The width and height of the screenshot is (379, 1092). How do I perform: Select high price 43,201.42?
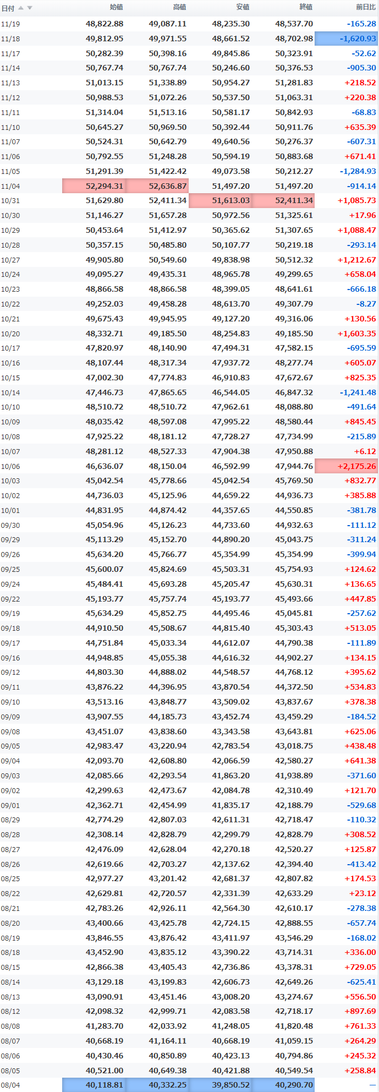(168, 878)
